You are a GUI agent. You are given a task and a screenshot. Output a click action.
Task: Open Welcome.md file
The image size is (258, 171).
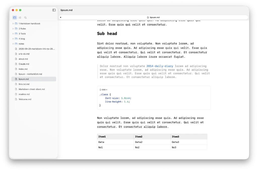pyautogui.click(x=25, y=99)
